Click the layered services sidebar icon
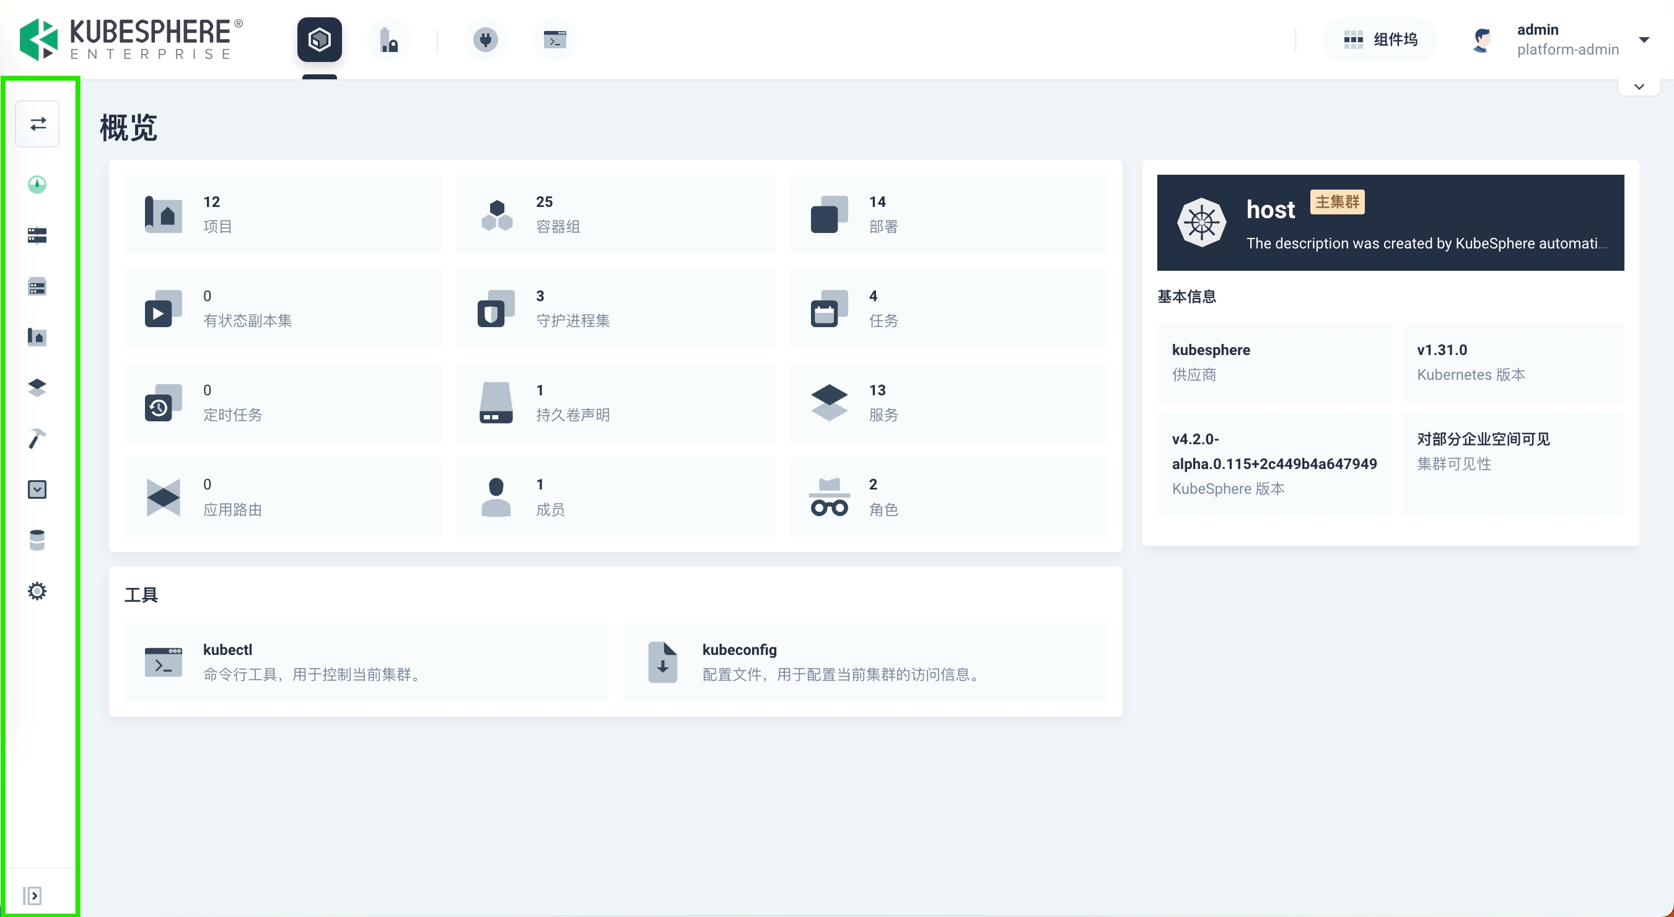 point(37,387)
